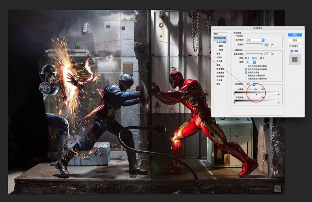Viewport: 312px width, 202px height.
Task: Click the '124' value above This Layer slider
Action: tap(255, 90)
